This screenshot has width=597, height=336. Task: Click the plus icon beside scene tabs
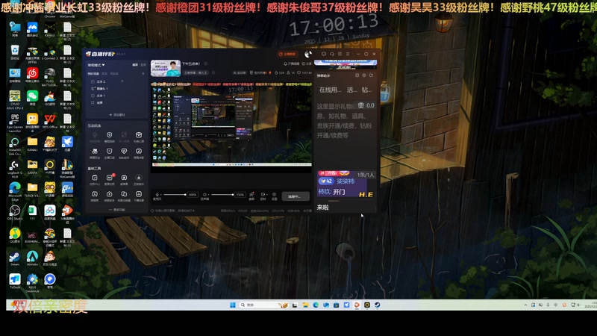143,73
